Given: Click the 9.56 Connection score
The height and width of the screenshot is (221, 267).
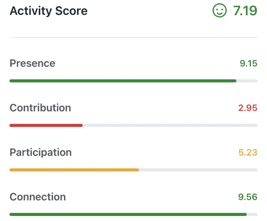Looking at the screenshot, I should pos(248,197).
